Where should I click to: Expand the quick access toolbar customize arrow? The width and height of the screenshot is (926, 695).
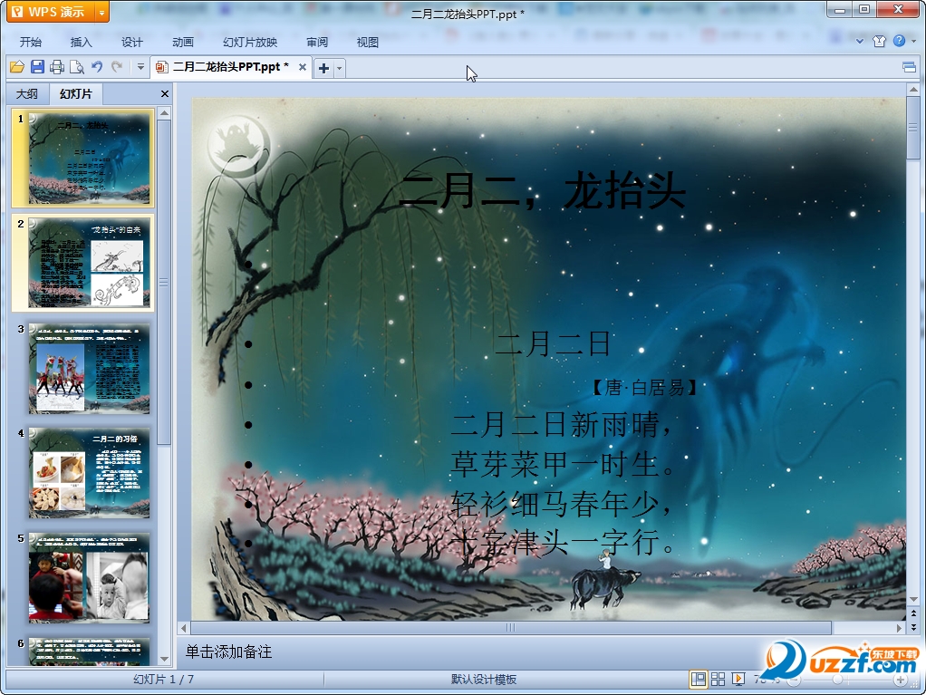point(140,67)
